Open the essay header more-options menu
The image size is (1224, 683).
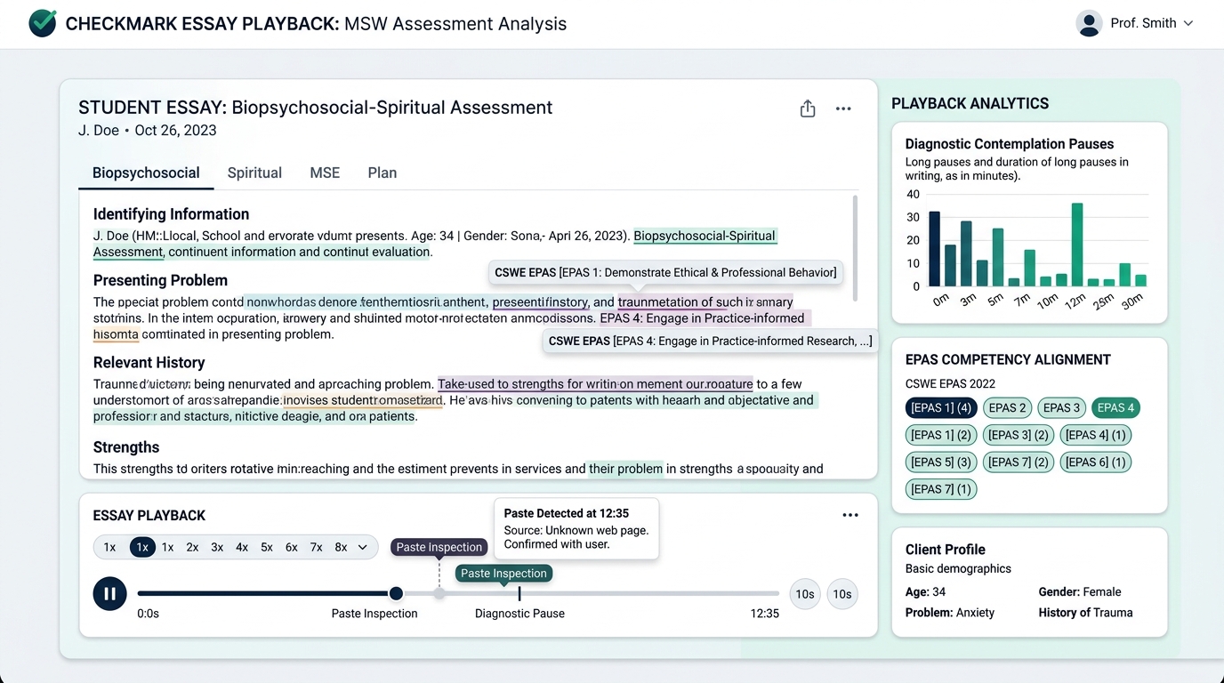click(x=843, y=108)
